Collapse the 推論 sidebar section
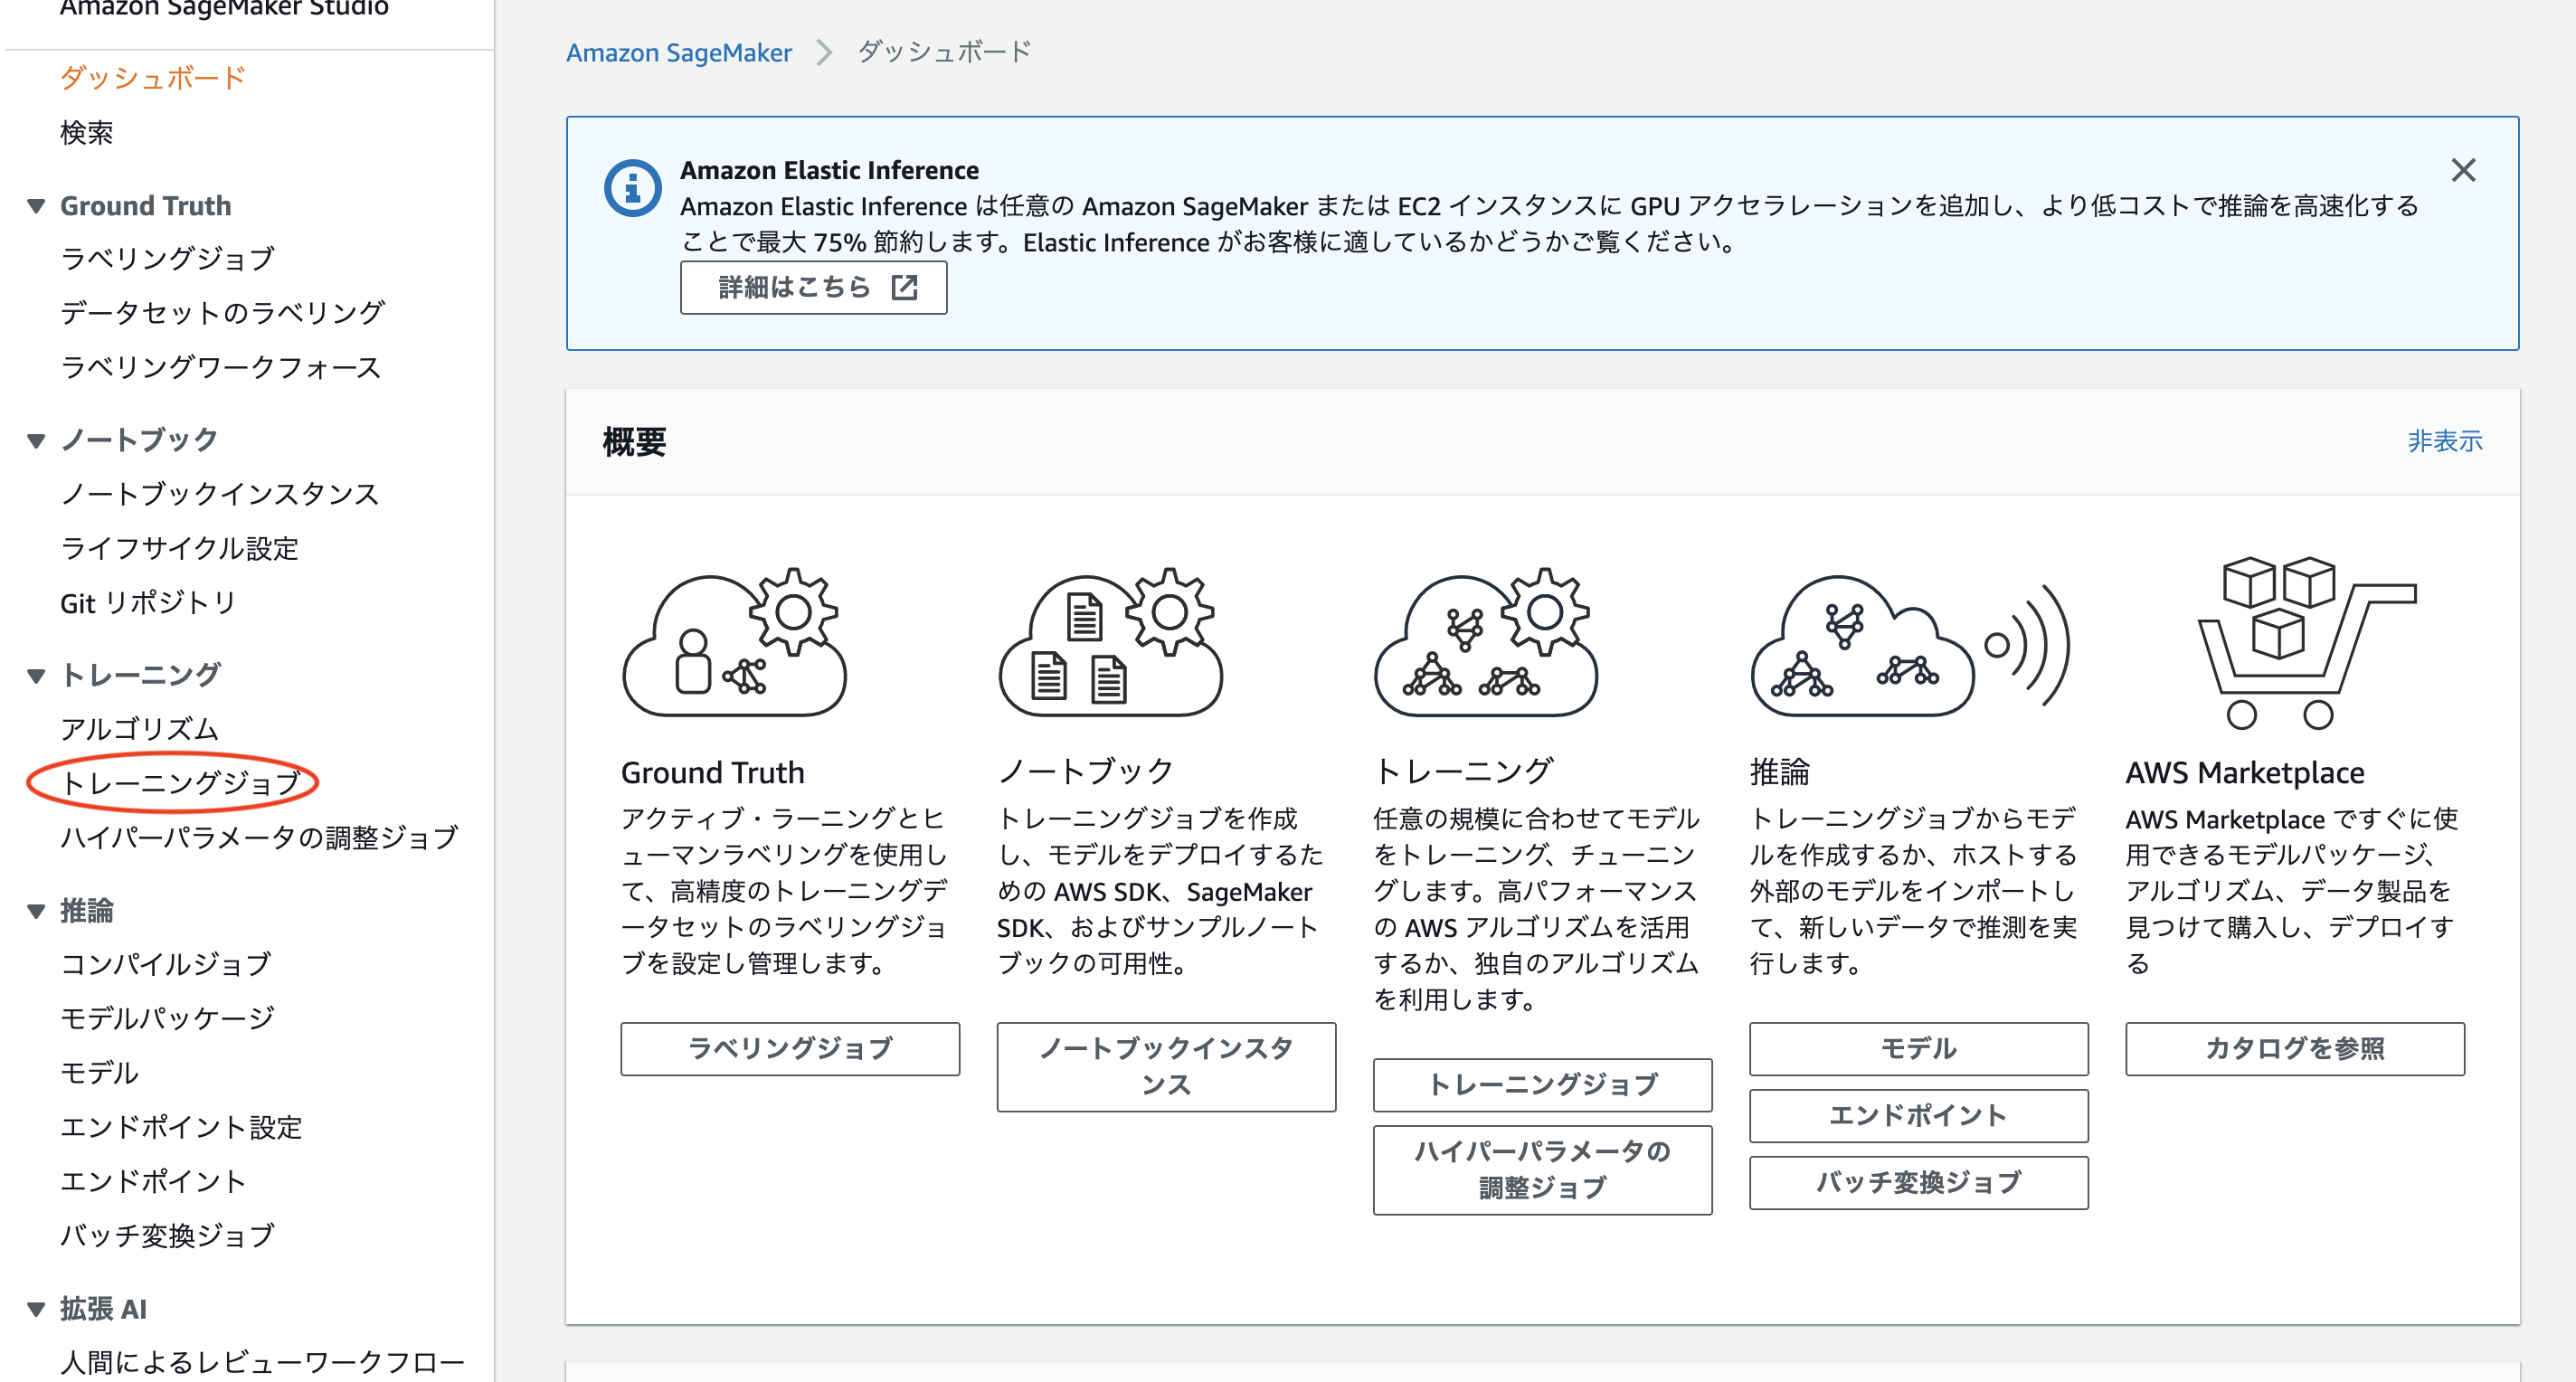Image resolution: width=2576 pixels, height=1382 pixels. (36, 911)
